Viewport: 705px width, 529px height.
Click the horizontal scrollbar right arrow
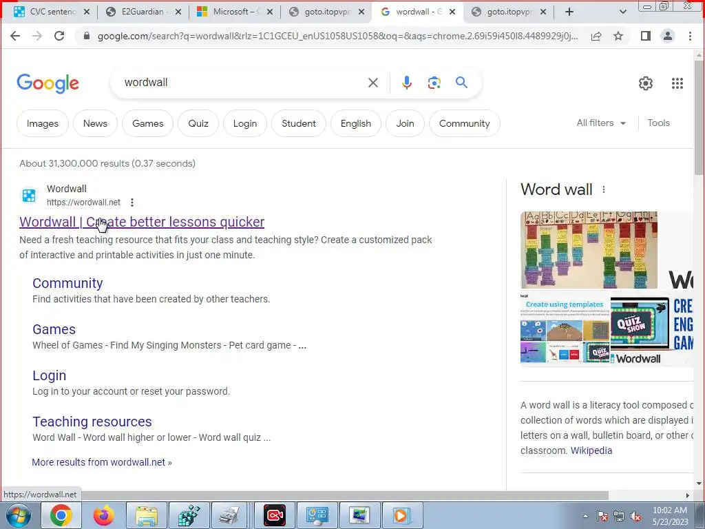click(688, 495)
